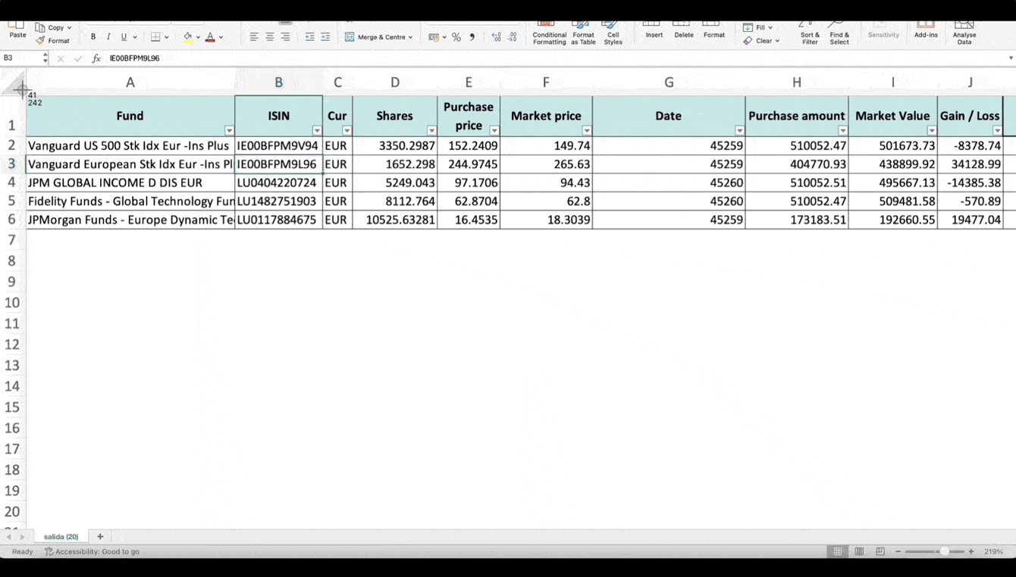Decrease indent
Screen dimensions: 1016x577
pos(309,36)
